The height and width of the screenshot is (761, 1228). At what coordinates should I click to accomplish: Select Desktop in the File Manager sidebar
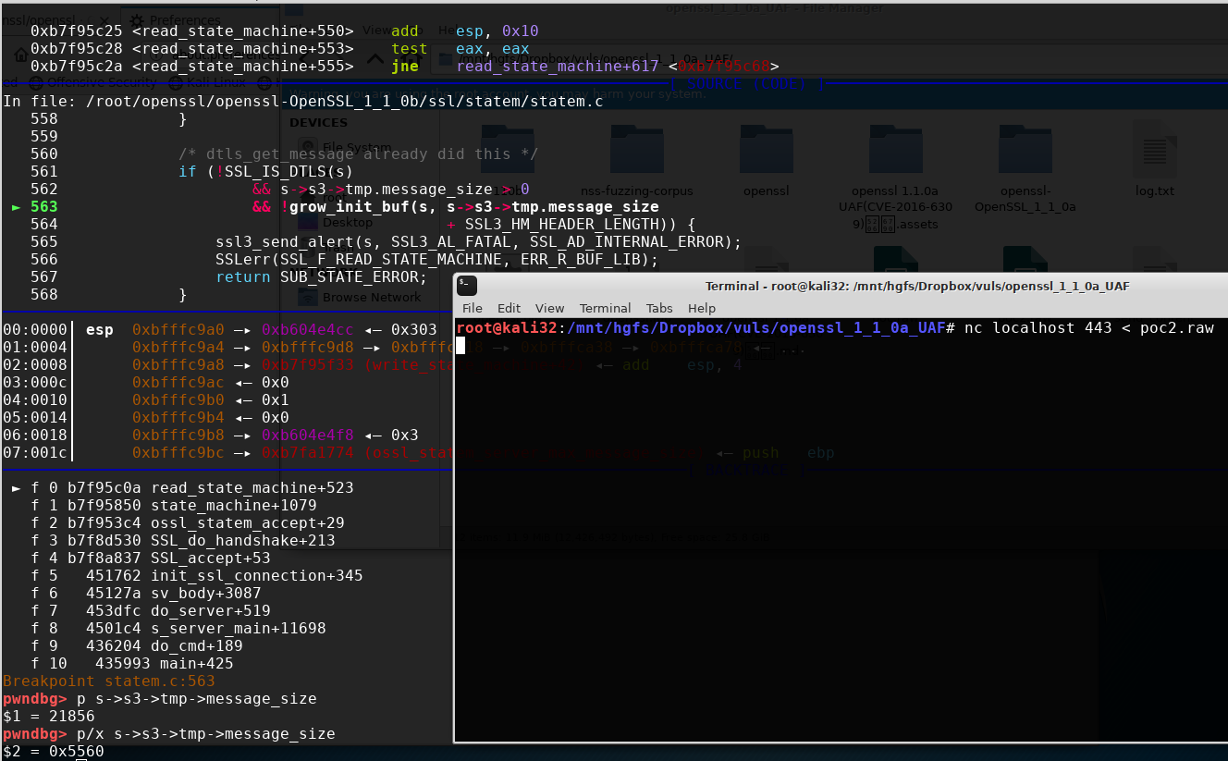tap(348, 222)
